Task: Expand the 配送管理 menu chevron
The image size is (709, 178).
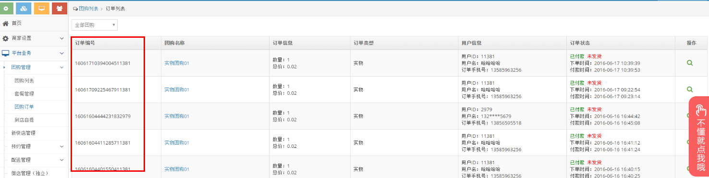Action: click(61, 160)
